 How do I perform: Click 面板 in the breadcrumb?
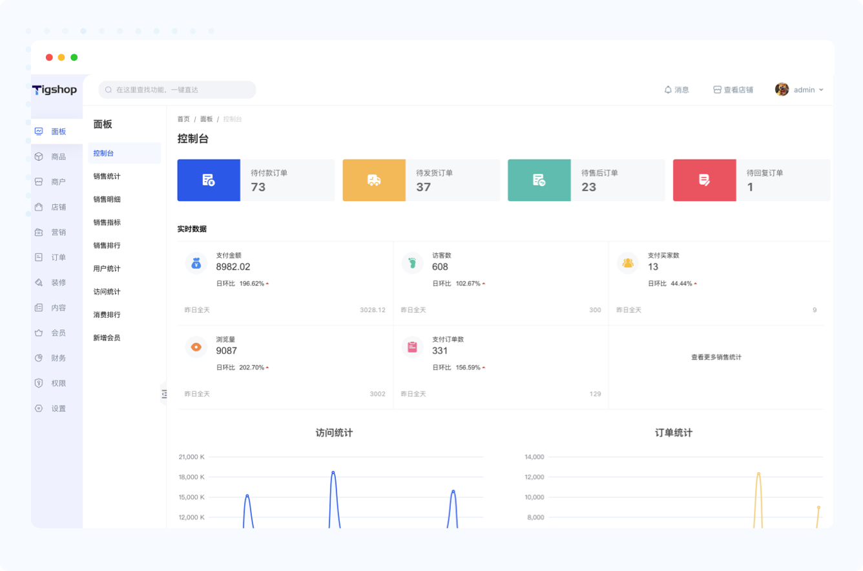click(206, 119)
